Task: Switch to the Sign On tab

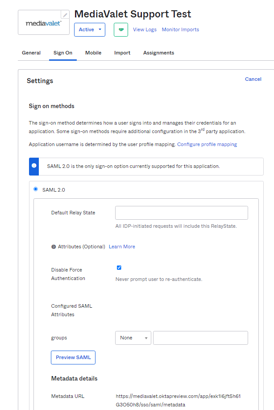Action: pos(63,53)
